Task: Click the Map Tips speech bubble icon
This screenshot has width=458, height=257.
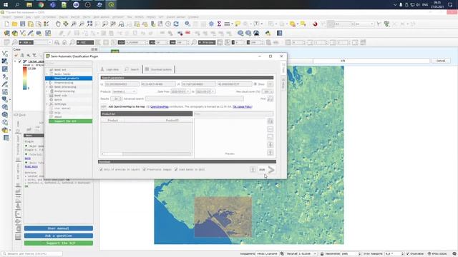Action: coord(238,24)
